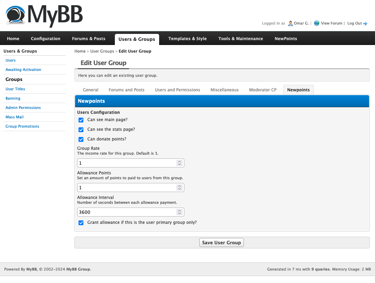Viewport: 375px width, 283px height.
Task: Toggle 'Grant allowance if primary group only' checkbox
Action: [x=81, y=223]
